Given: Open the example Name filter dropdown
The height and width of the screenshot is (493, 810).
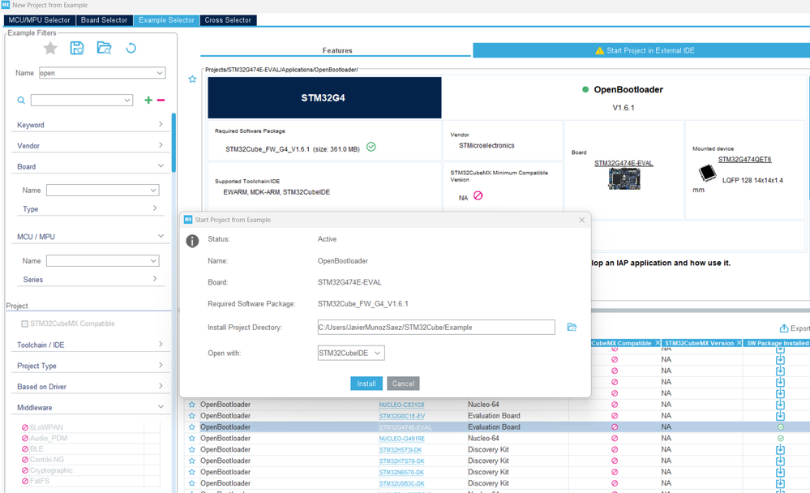Looking at the screenshot, I should click(x=160, y=73).
